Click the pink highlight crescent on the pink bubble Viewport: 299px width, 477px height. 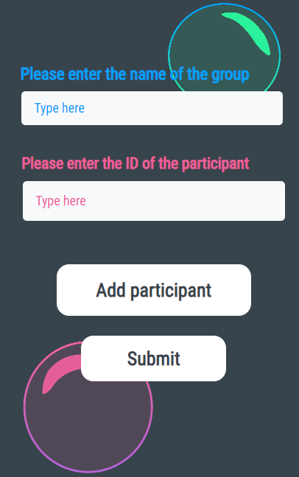(60, 374)
